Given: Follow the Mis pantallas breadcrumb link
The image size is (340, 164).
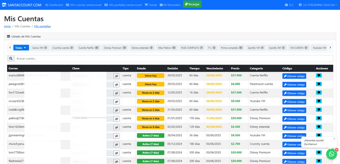Looking at the screenshot, I should (x=42, y=26).
